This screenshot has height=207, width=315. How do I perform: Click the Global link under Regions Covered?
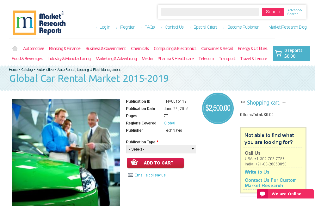pos(170,123)
